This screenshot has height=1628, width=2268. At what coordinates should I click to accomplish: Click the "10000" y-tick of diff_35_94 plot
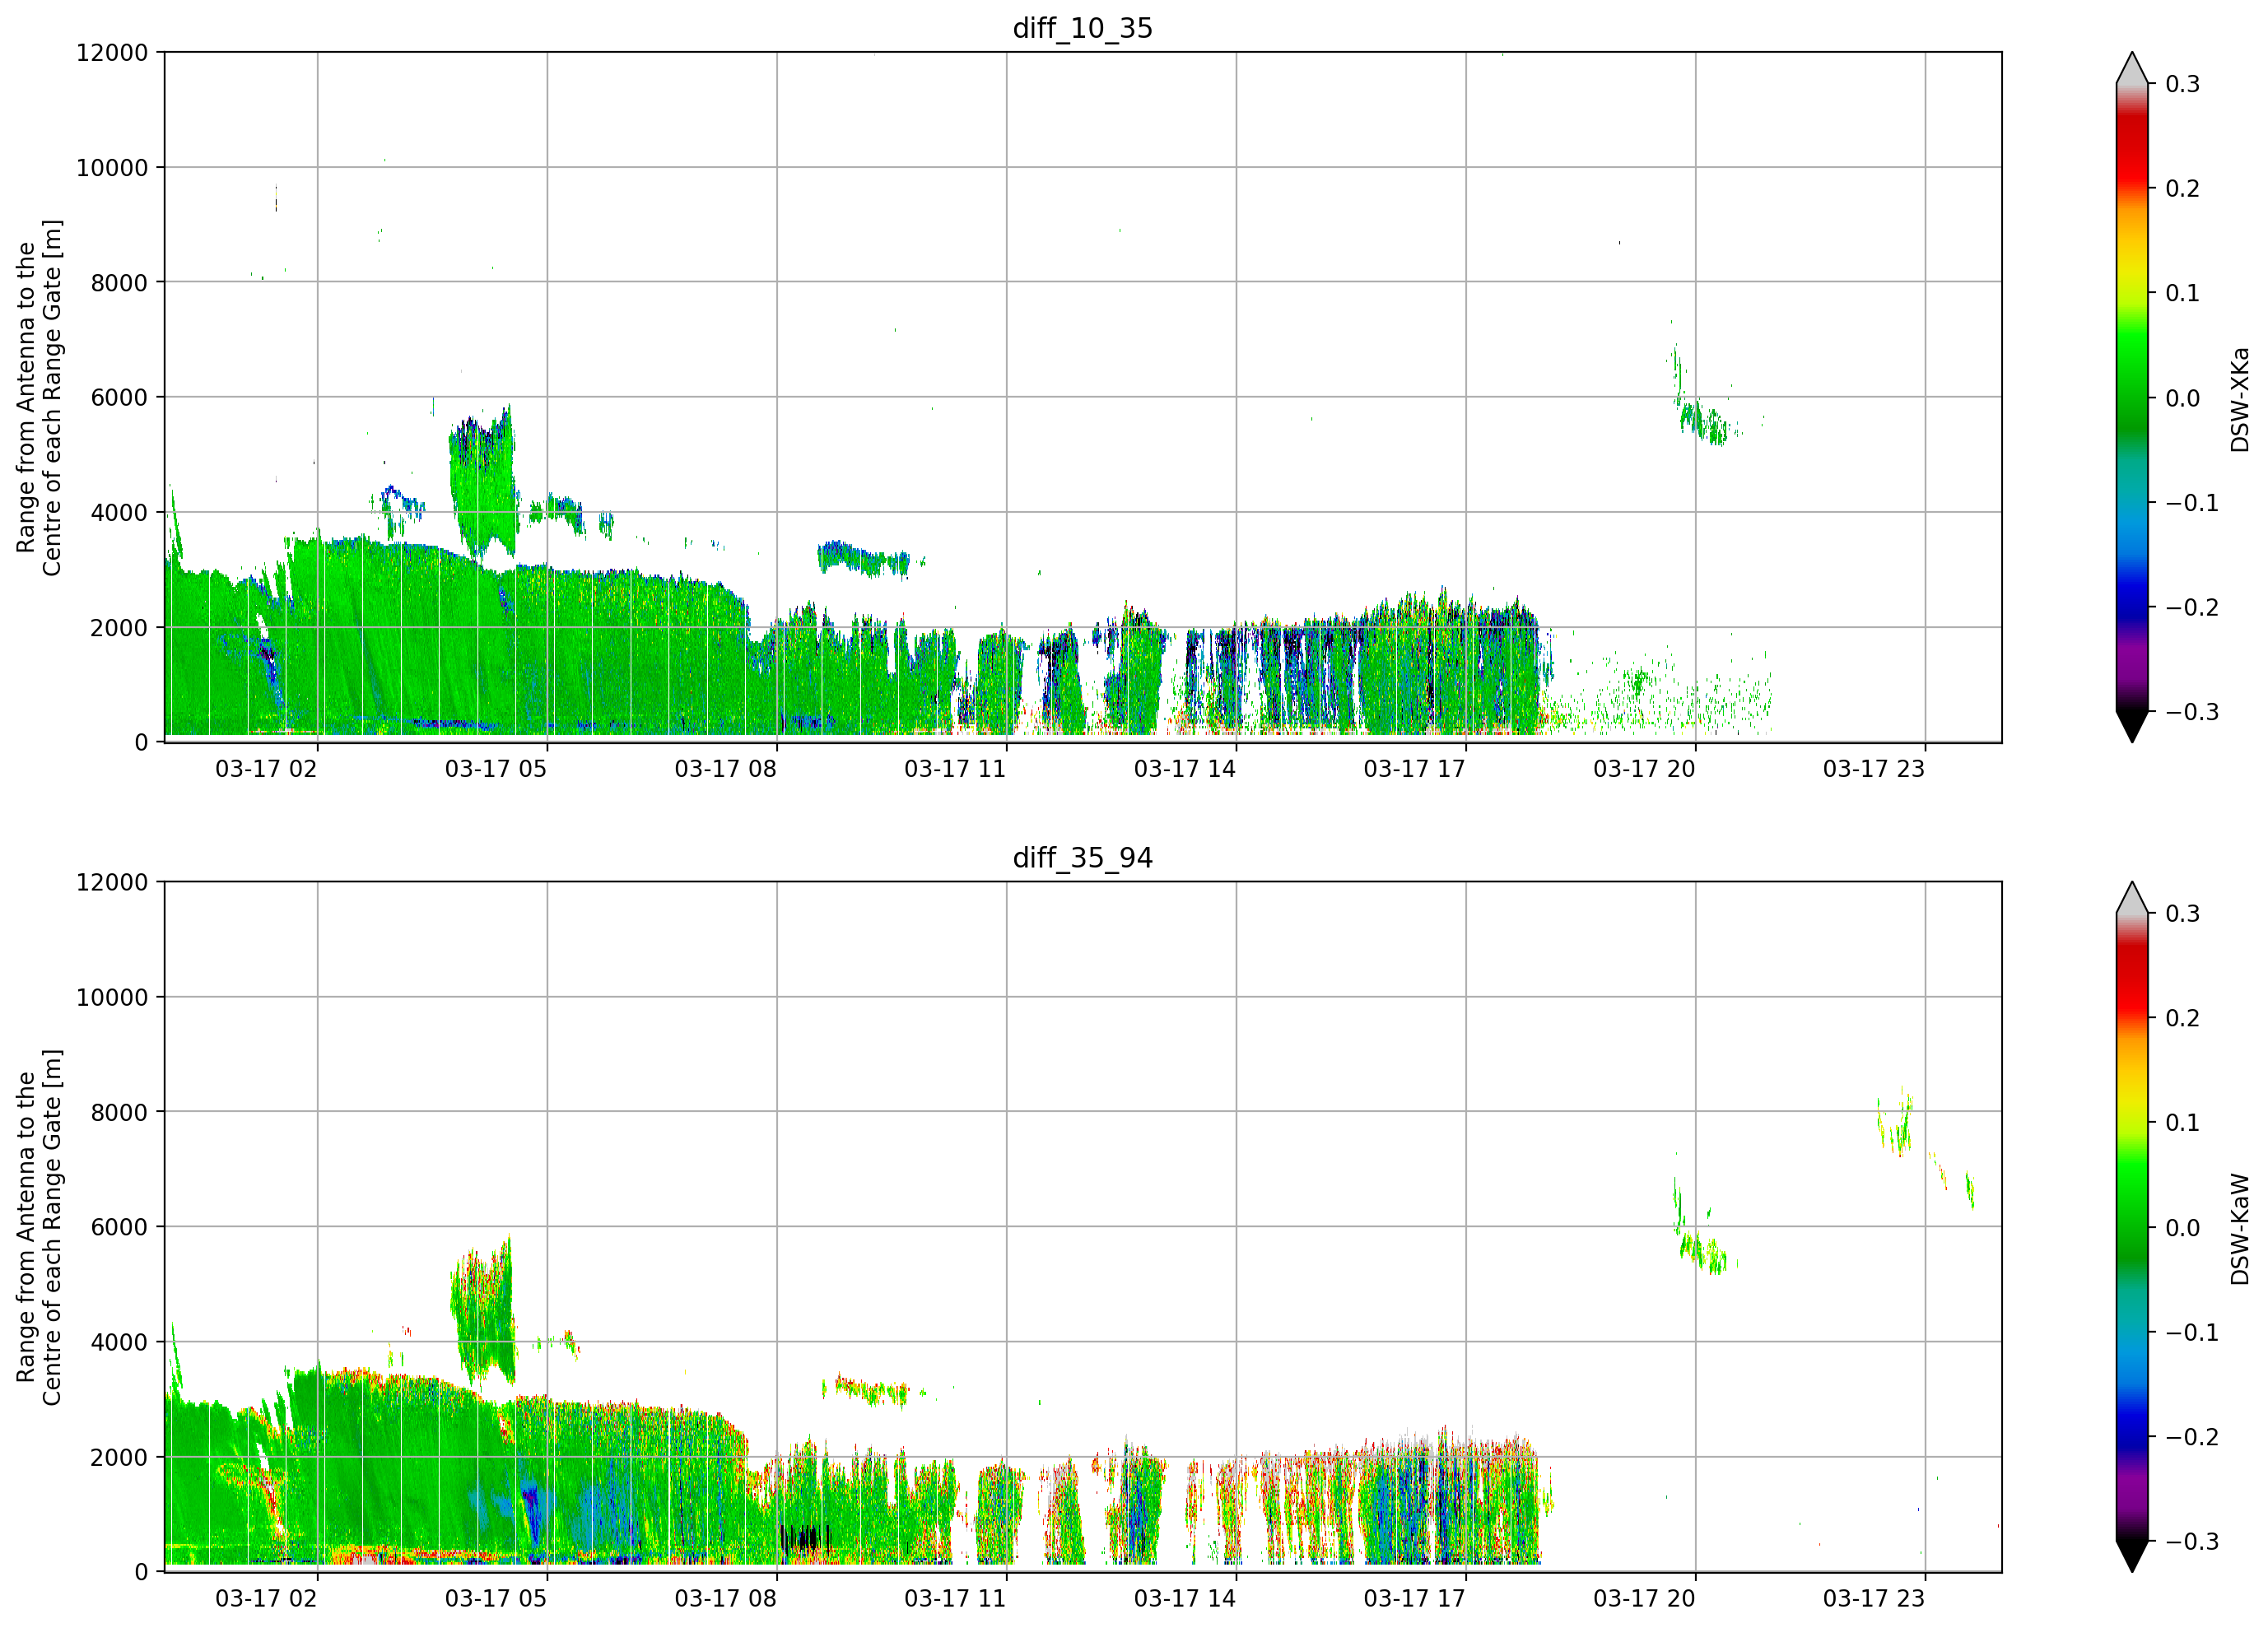click(x=112, y=997)
